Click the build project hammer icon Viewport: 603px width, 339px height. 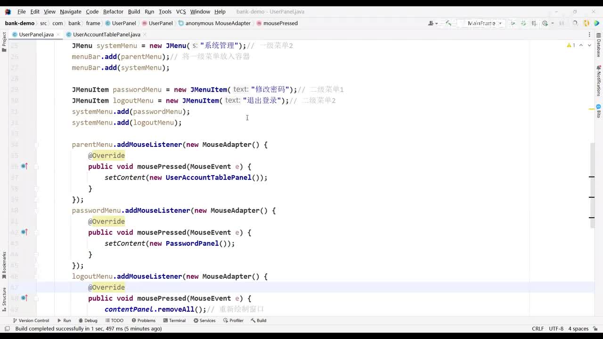point(448,23)
